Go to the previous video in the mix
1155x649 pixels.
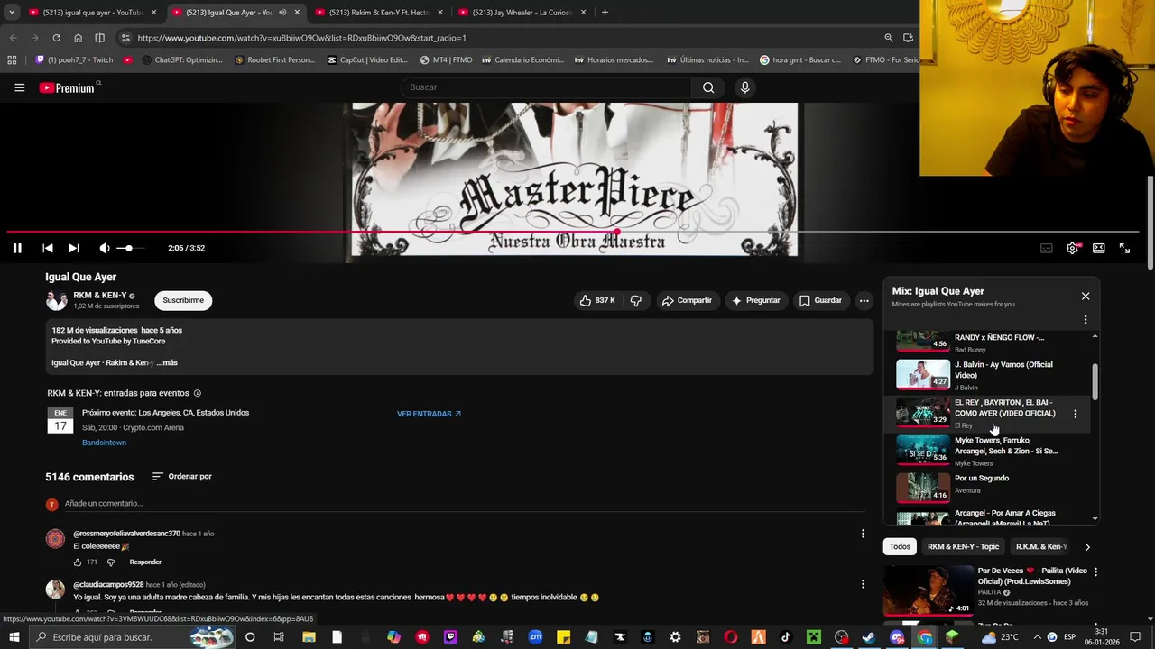pyautogui.click(x=48, y=248)
